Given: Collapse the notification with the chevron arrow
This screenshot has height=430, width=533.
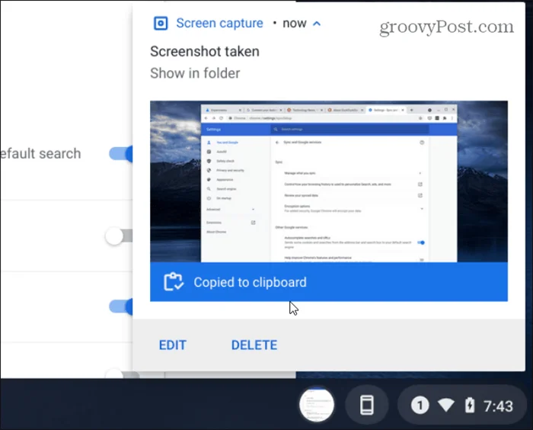Looking at the screenshot, I should [x=317, y=24].
